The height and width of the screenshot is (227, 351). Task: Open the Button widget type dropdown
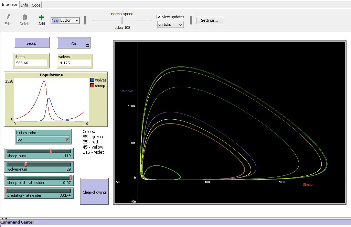tap(76, 20)
